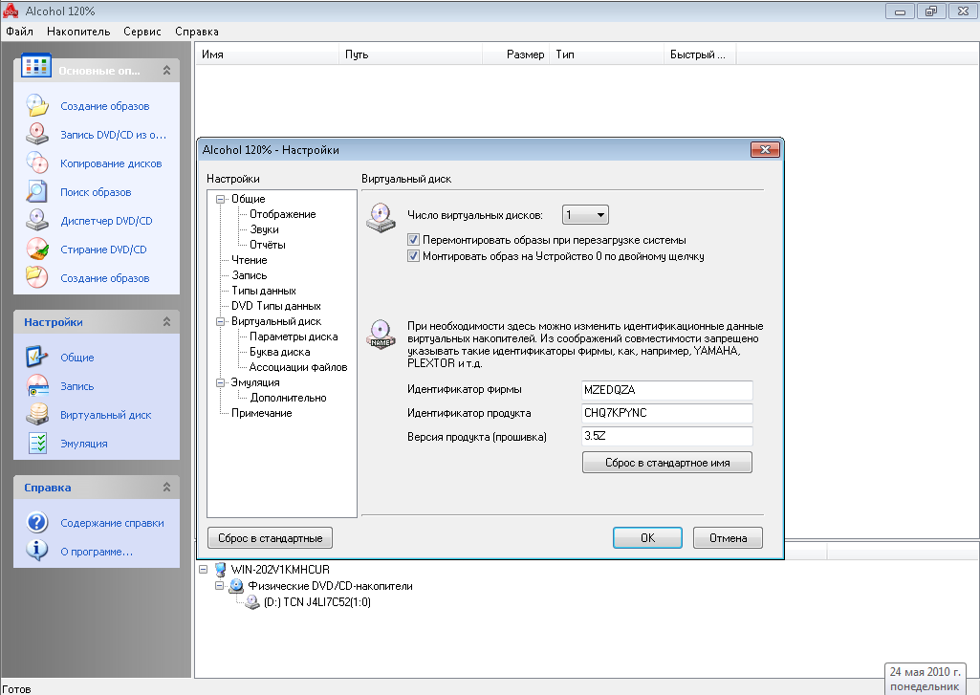980x695 pixels.
Task: Collapse the Физические DVD/CD-накопители node
Action: [x=219, y=586]
